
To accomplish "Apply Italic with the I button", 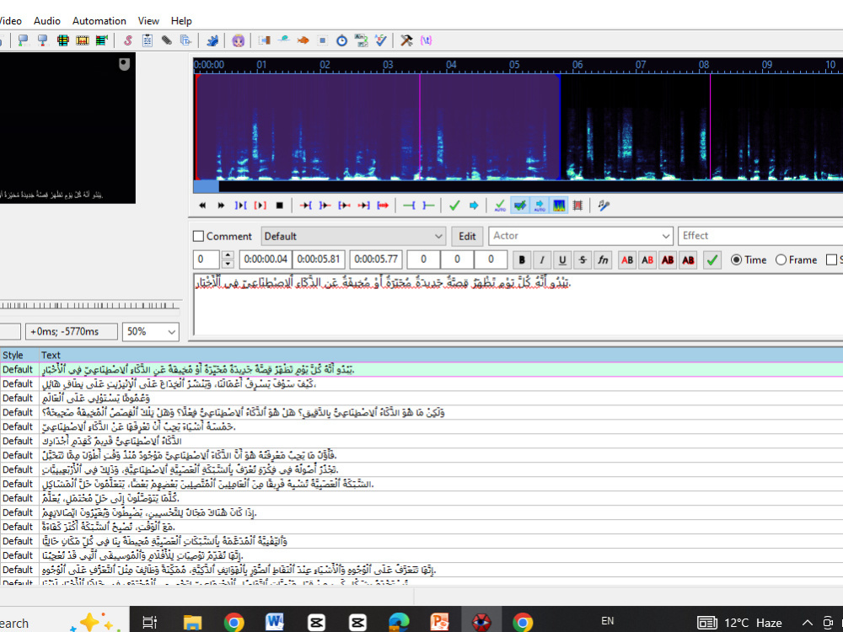I will click(x=542, y=260).
